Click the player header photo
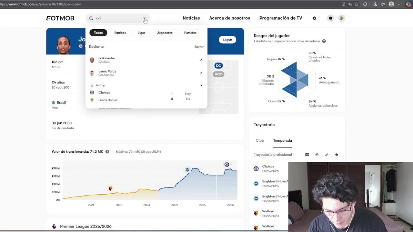Viewport: 413px width, 232px height. (x=64, y=45)
